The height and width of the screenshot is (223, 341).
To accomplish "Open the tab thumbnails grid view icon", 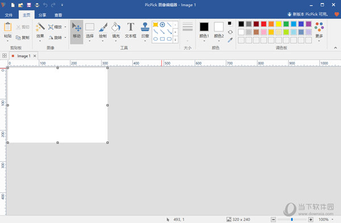I will (5, 56).
